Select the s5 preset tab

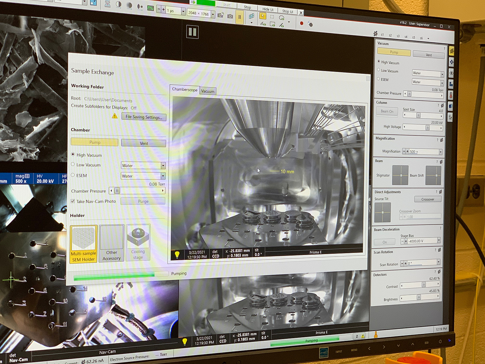click(x=413, y=37)
